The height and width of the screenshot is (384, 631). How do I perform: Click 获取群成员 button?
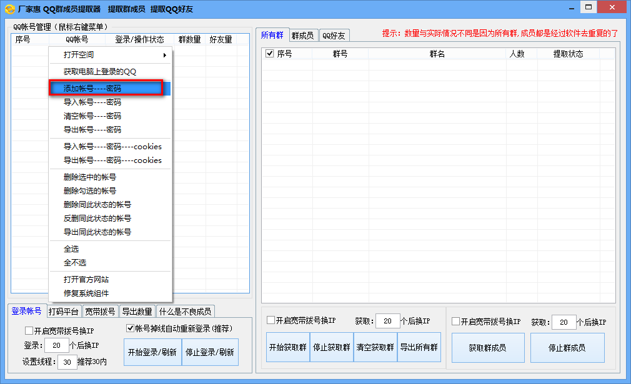(488, 348)
